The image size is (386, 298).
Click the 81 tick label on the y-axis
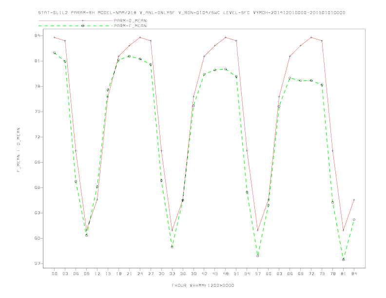(x=37, y=61)
